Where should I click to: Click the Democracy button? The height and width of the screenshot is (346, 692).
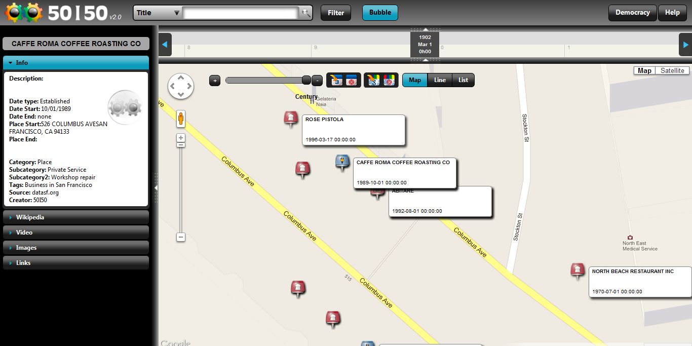pyautogui.click(x=632, y=13)
